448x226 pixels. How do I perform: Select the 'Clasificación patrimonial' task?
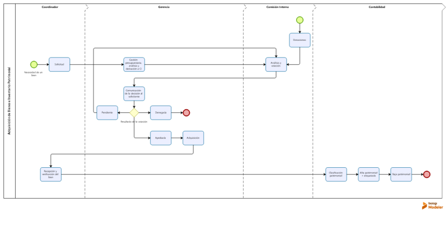[x=336, y=175]
